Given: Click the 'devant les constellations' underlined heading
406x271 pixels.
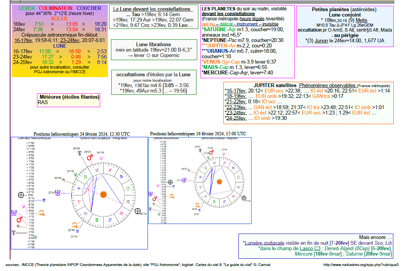Looking at the screenshot, I should (x=228, y=14).
